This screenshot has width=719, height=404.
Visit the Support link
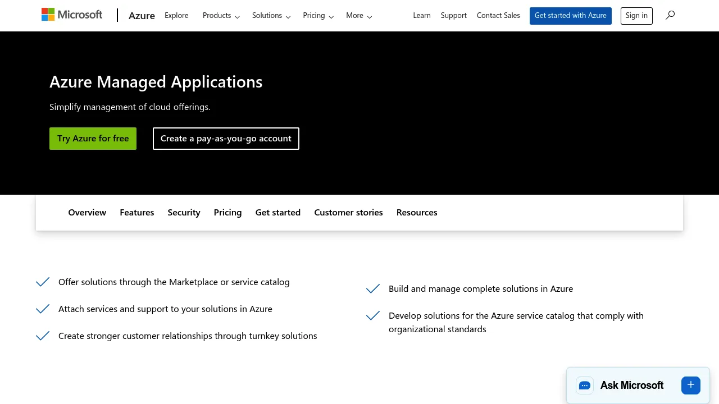[454, 16]
